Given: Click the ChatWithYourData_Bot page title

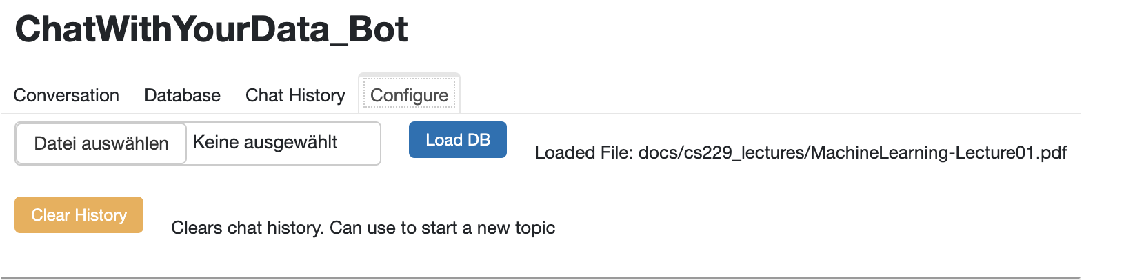Looking at the screenshot, I should [x=211, y=30].
